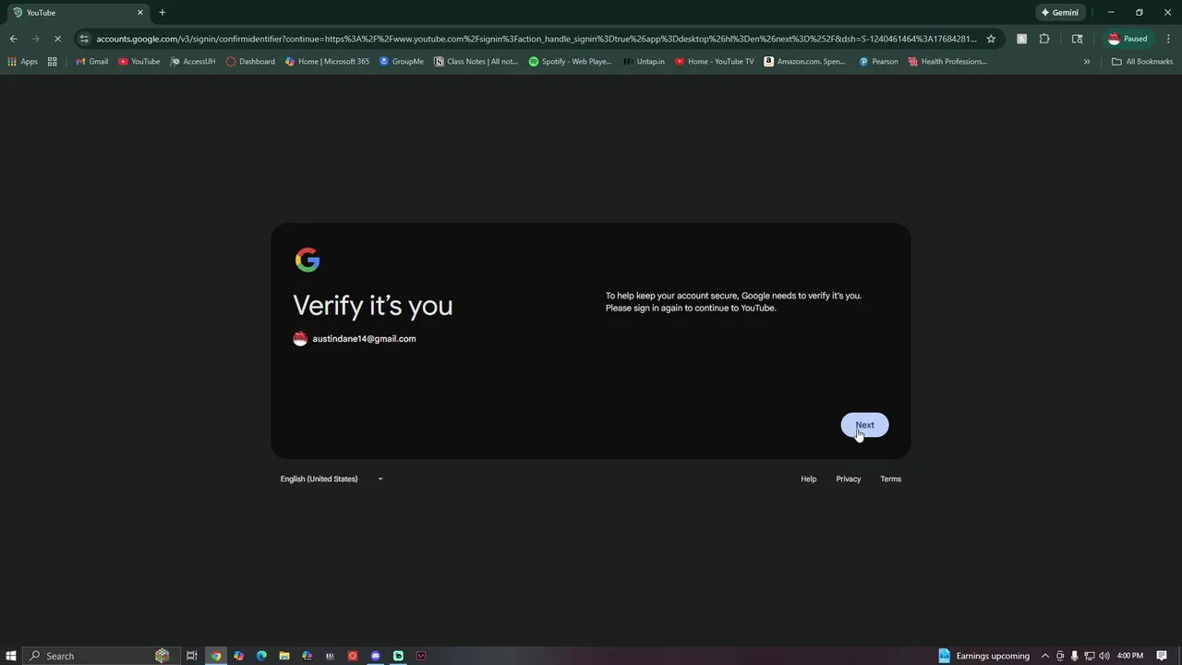Open the Chrome three-dot menu
Image resolution: width=1182 pixels, height=665 pixels.
coord(1167,39)
